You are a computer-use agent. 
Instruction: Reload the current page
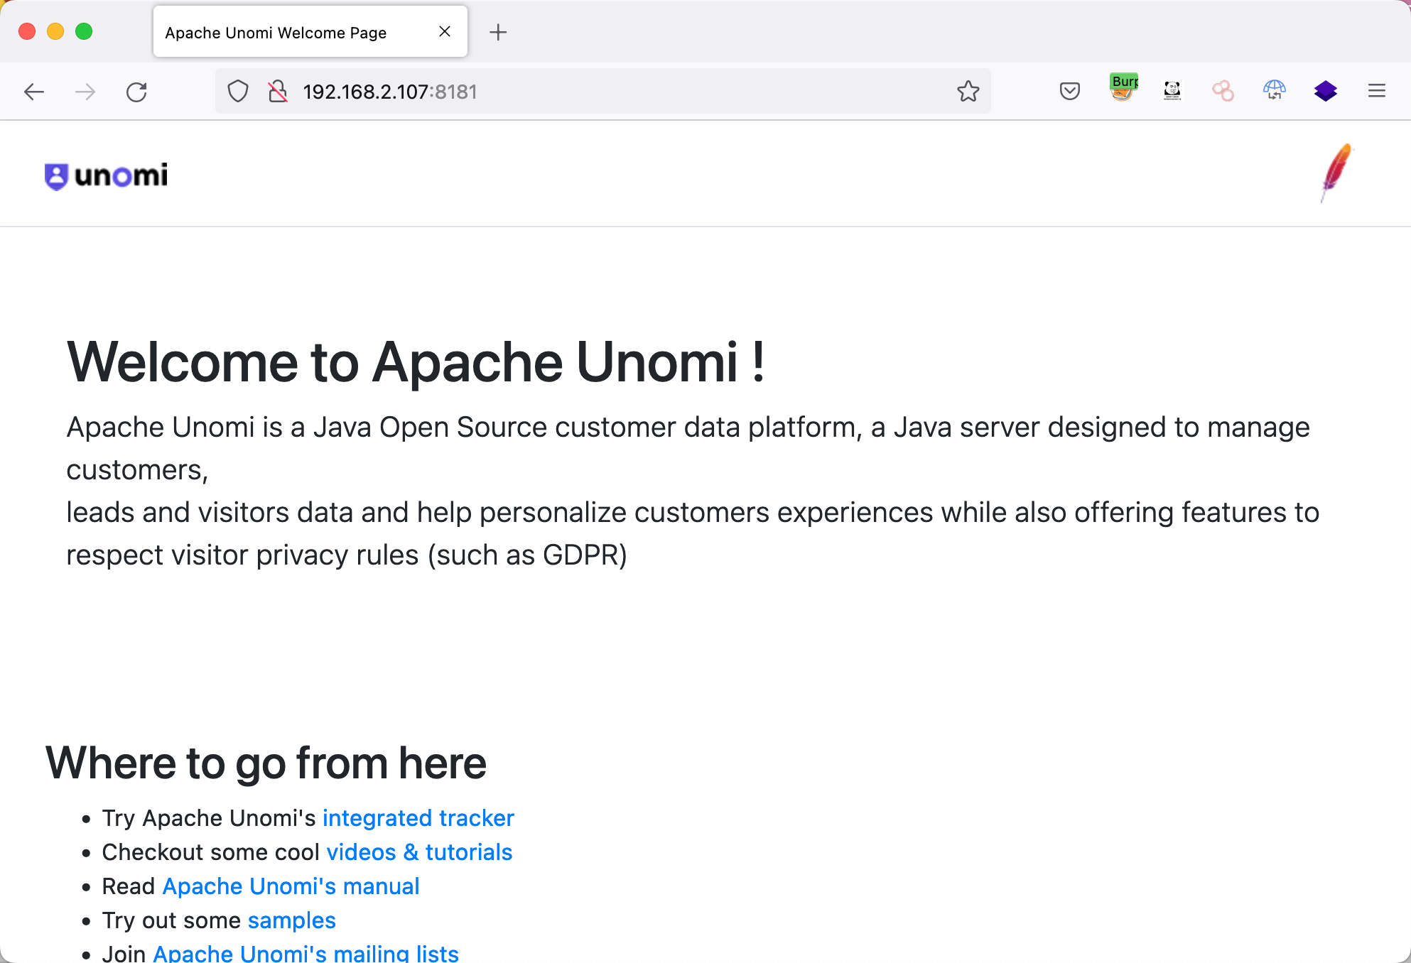136,92
